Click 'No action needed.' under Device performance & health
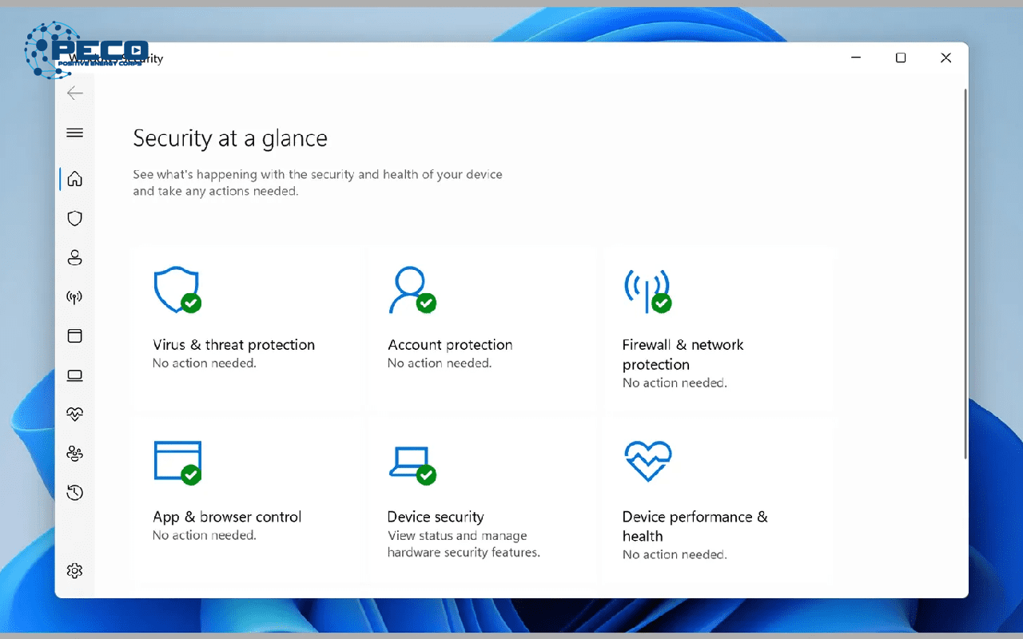Image resolution: width=1023 pixels, height=639 pixels. point(675,555)
